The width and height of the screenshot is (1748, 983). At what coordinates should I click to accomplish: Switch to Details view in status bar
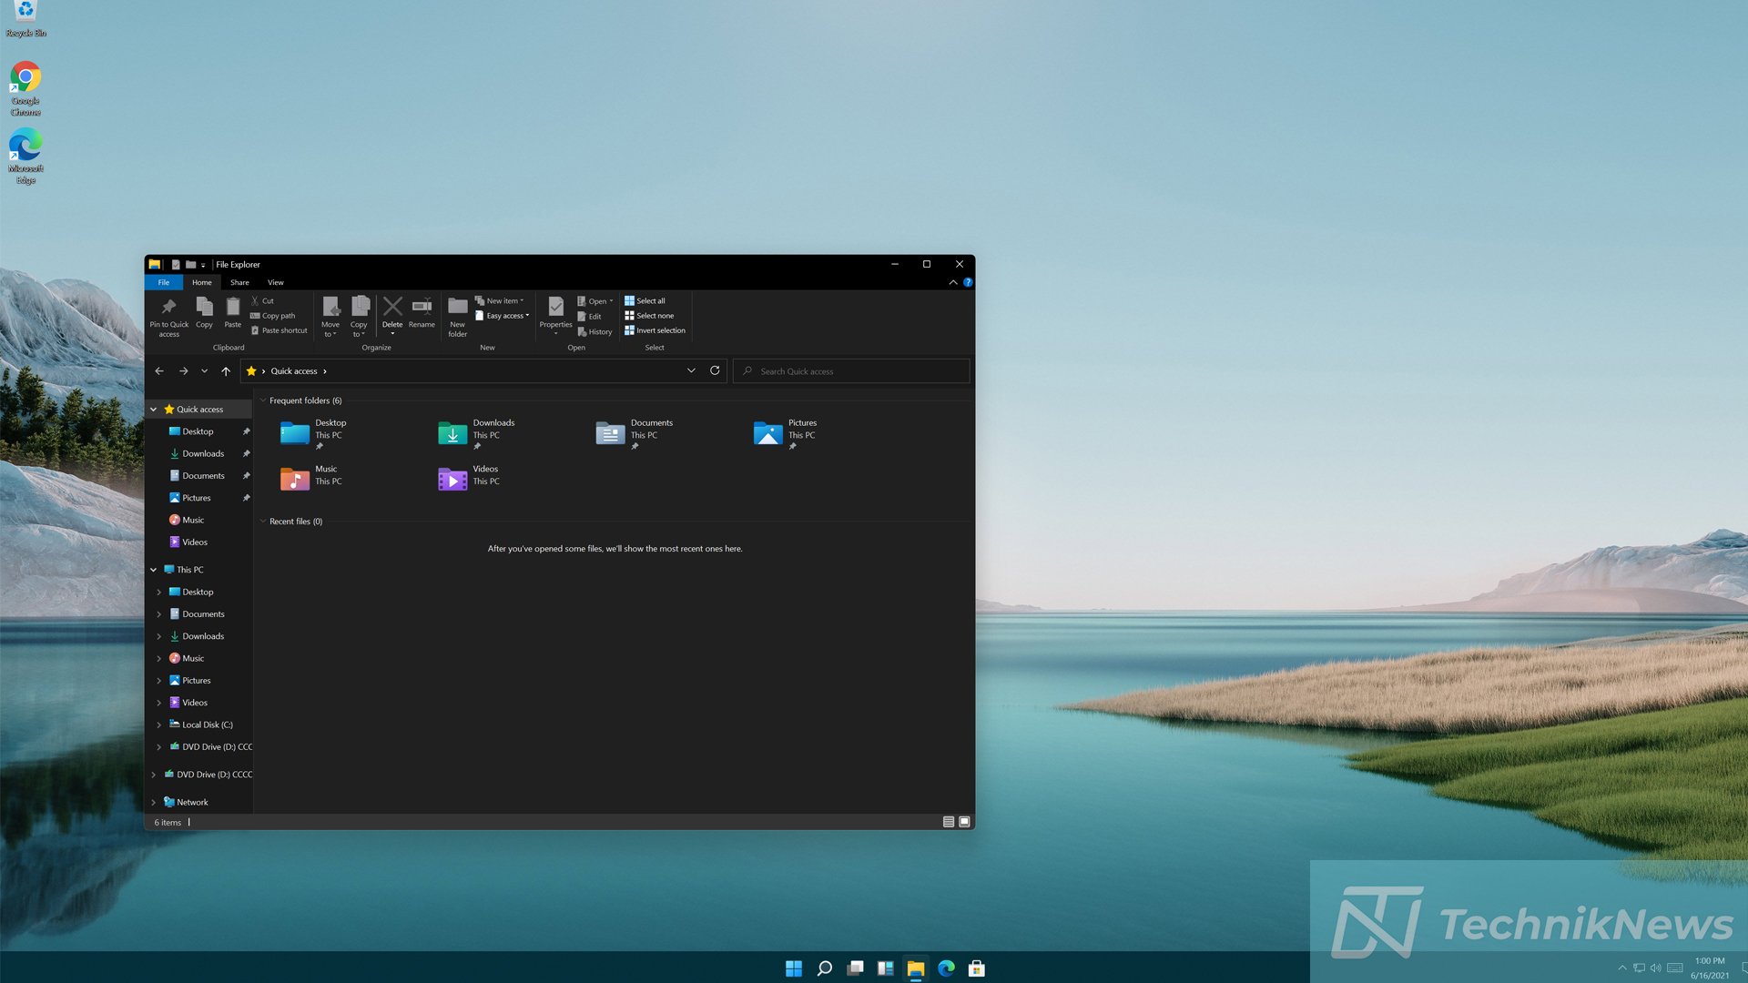pos(949,822)
